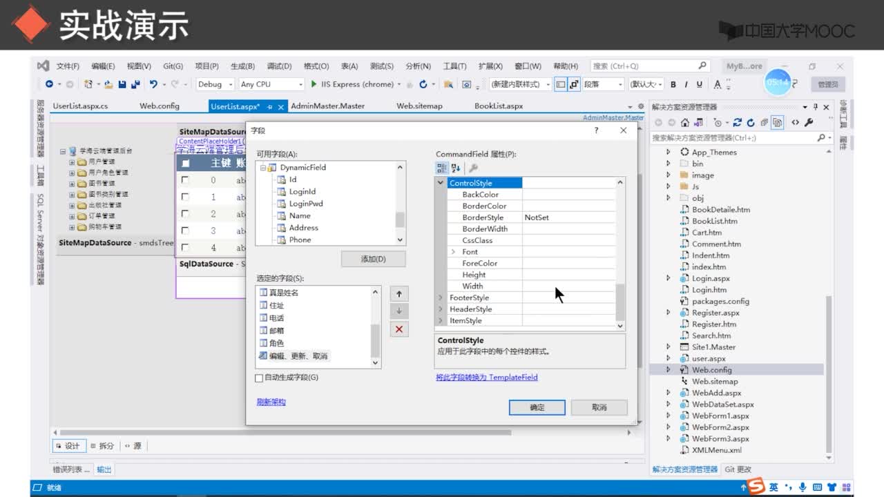
Task: Click the pending changes filter clock icon
Action: pyautogui.click(x=718, y=122)
